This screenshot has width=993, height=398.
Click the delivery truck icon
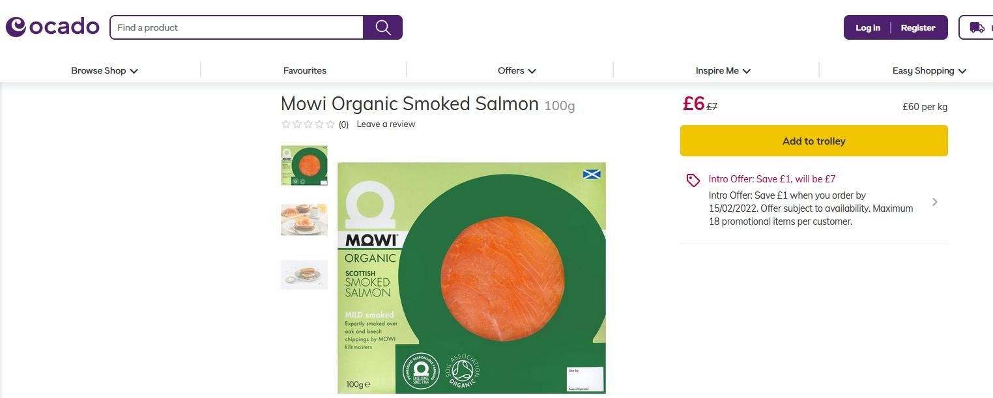(977, 27)
